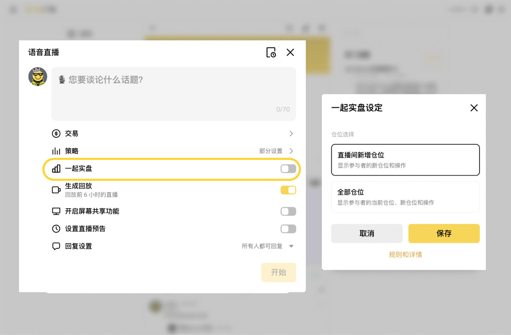Close the 语音直播 dialog
The height and width of the screenshot is (335, 511).
290,52
